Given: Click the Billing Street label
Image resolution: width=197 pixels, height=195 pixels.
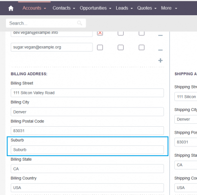Looking at the screenshot, I should click(x=22, y=83).
